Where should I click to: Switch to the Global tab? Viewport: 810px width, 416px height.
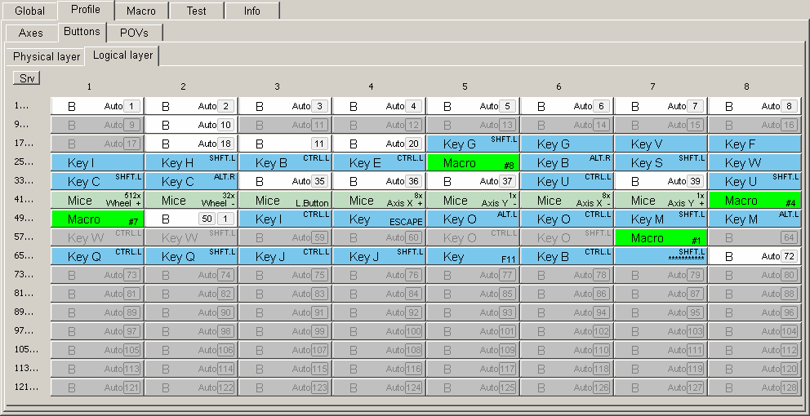(x=29, y=11)
